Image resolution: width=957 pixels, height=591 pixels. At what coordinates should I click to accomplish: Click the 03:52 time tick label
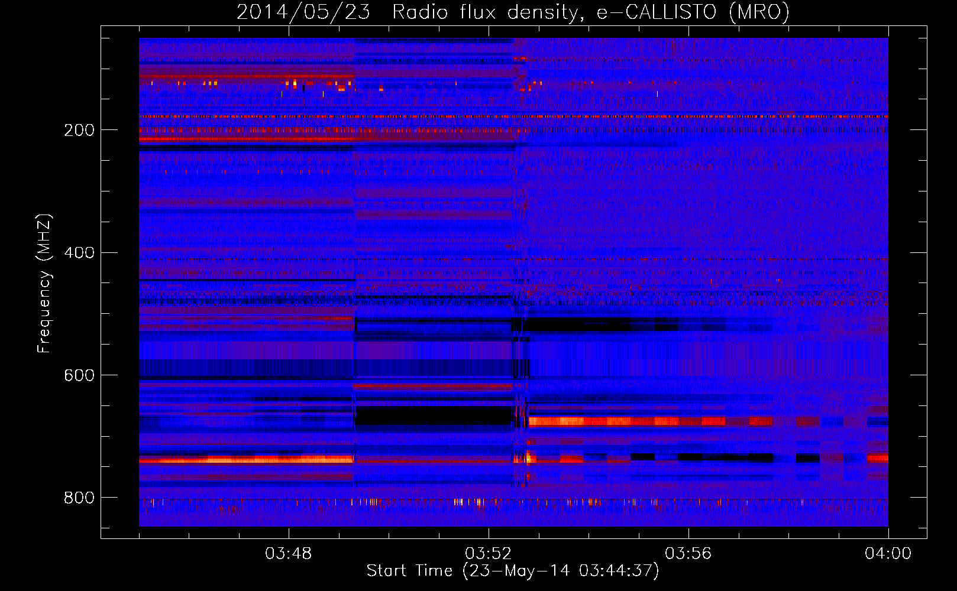[489, 554]
